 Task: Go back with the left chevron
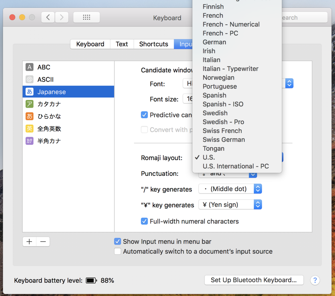(x=48, y=17)
